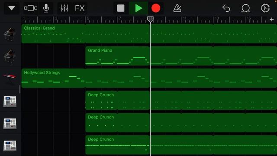Click bar 7 on the ruler

pos(120,18)
